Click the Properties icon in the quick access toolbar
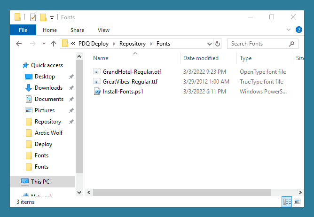The width and height of the screenshot is (314, 217). pyautogui.click(x=33, y=17)
